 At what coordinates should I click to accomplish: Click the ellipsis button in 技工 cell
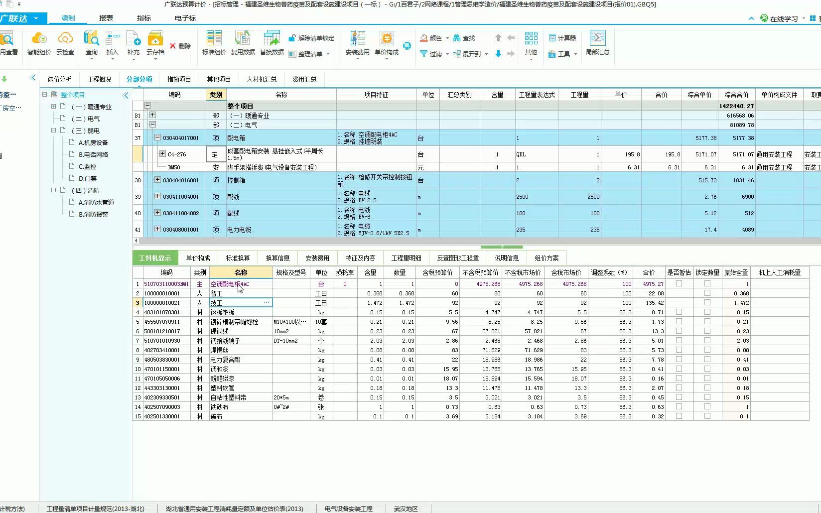267,302
